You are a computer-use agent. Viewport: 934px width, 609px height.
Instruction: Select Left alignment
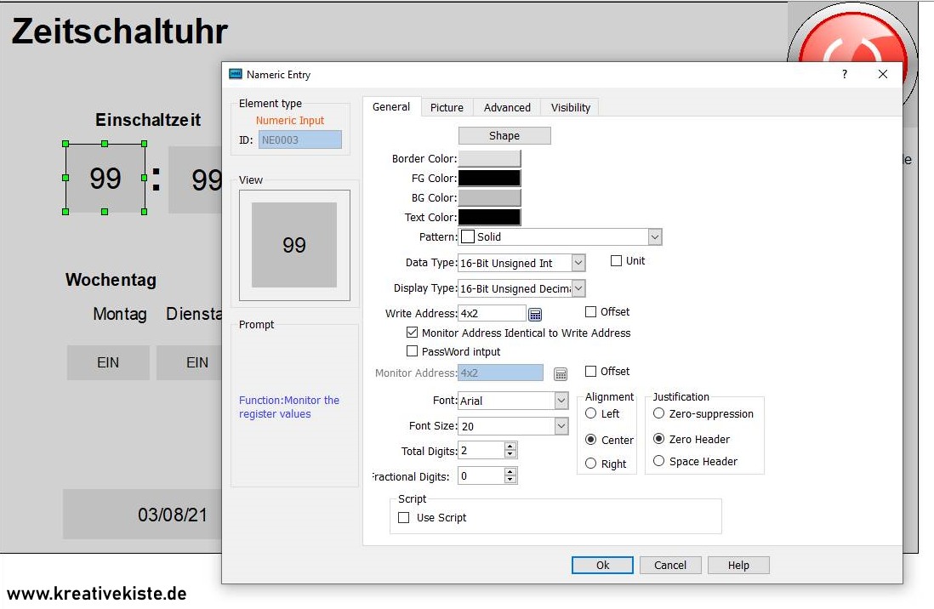pyautogui.click(x=591, y=413)
